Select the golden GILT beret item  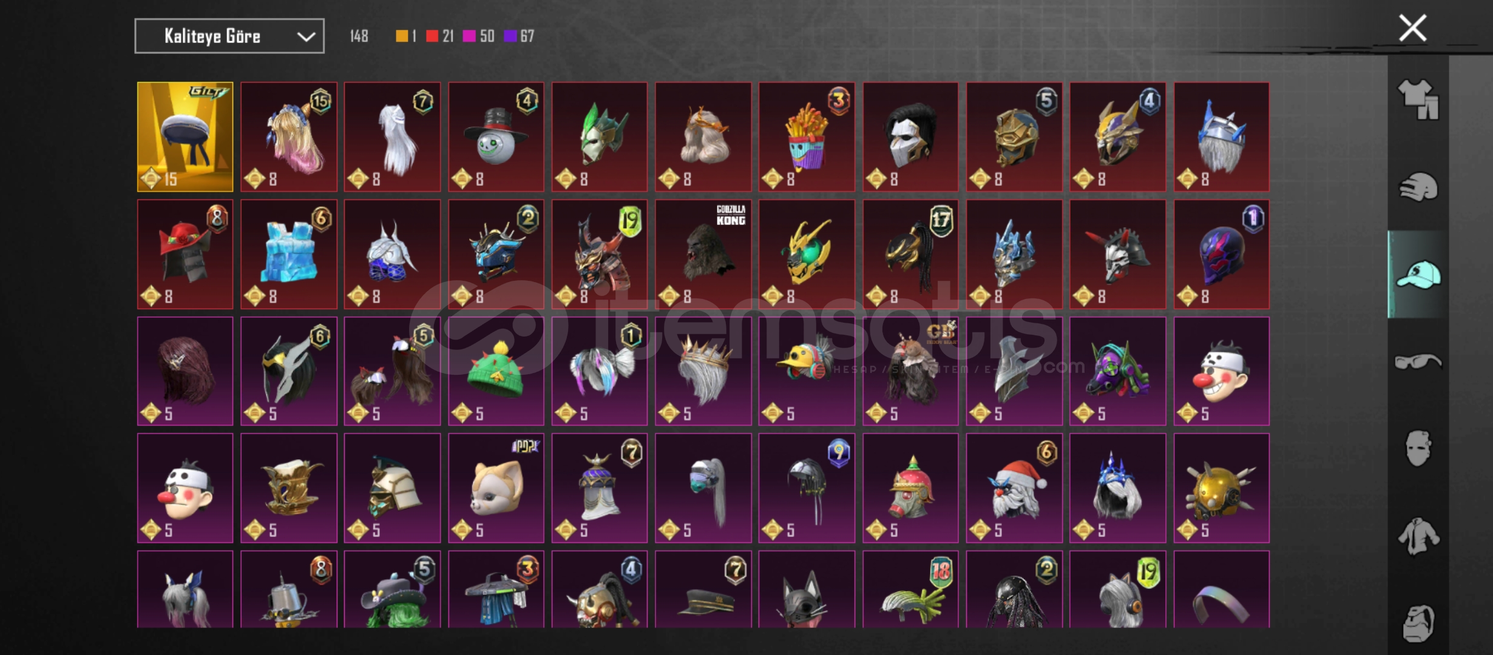pyautogui.click(x=185, y=137)
